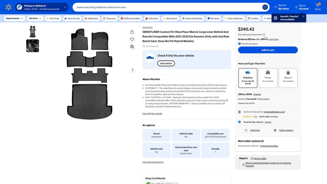327x184 pixels.
Task: Click Free 30-day returns Details link
Action: click(x=268, y=122)
